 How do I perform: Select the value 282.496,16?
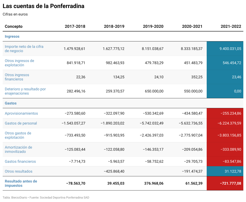pyautogui.click(x=76, y=91)
